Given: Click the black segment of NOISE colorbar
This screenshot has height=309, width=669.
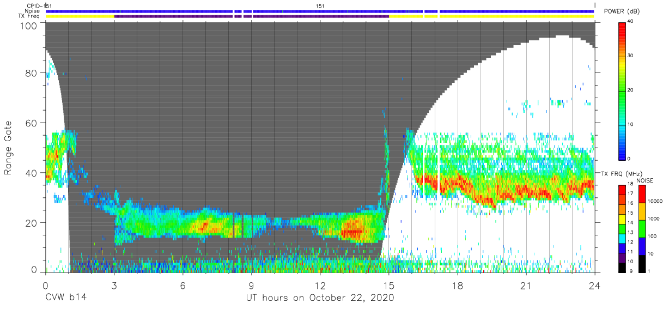Looking at the screenshot, I should click(642, 263).
